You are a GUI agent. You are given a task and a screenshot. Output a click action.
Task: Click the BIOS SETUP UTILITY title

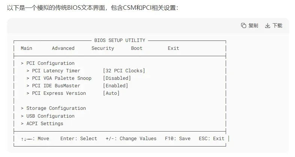pos(120,40)
